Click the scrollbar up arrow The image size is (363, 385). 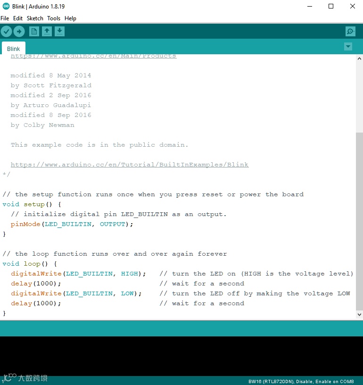359,59
